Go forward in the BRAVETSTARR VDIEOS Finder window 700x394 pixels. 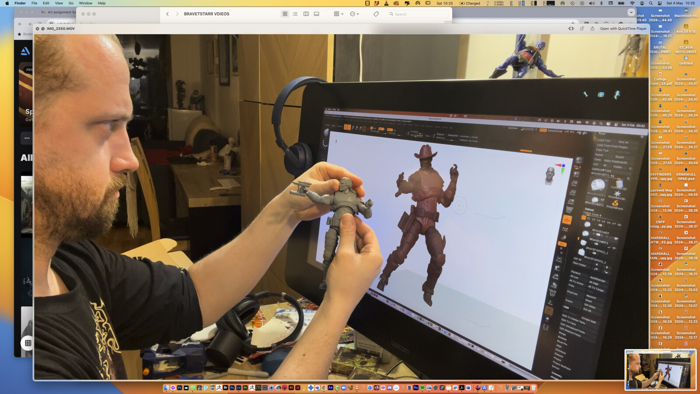point(177,14)
